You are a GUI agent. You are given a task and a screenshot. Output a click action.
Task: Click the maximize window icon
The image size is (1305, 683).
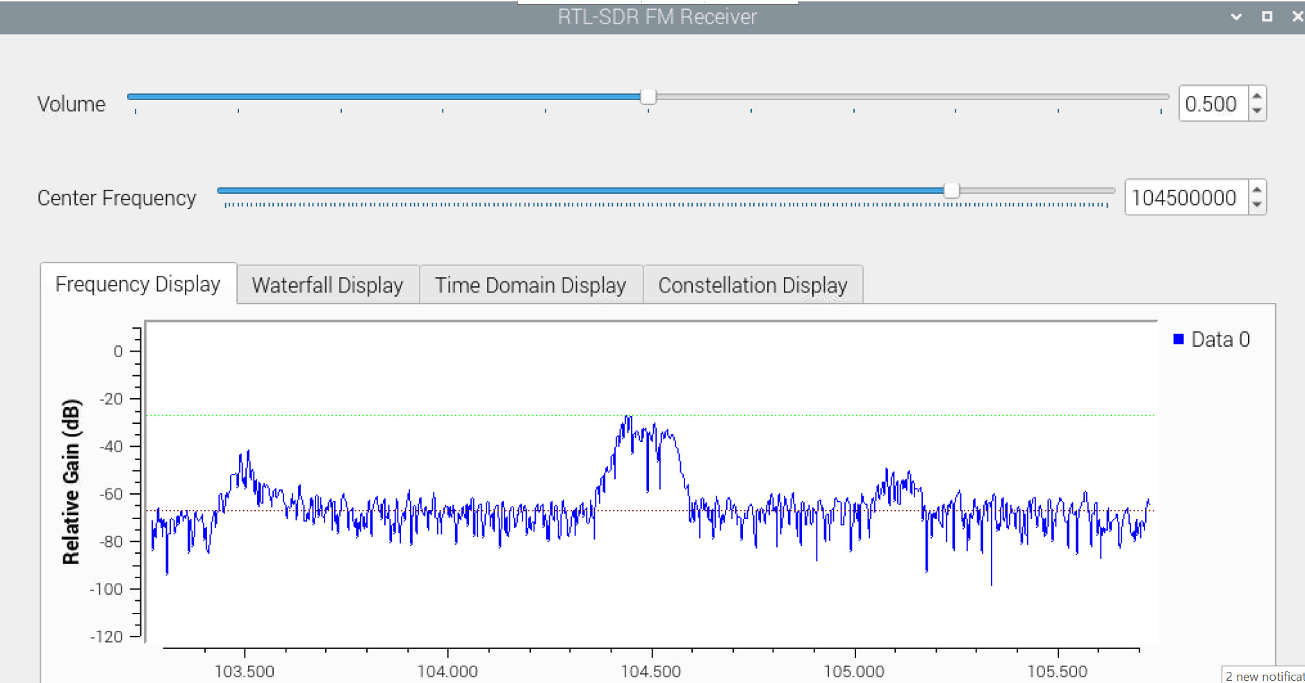(1268, 15)
